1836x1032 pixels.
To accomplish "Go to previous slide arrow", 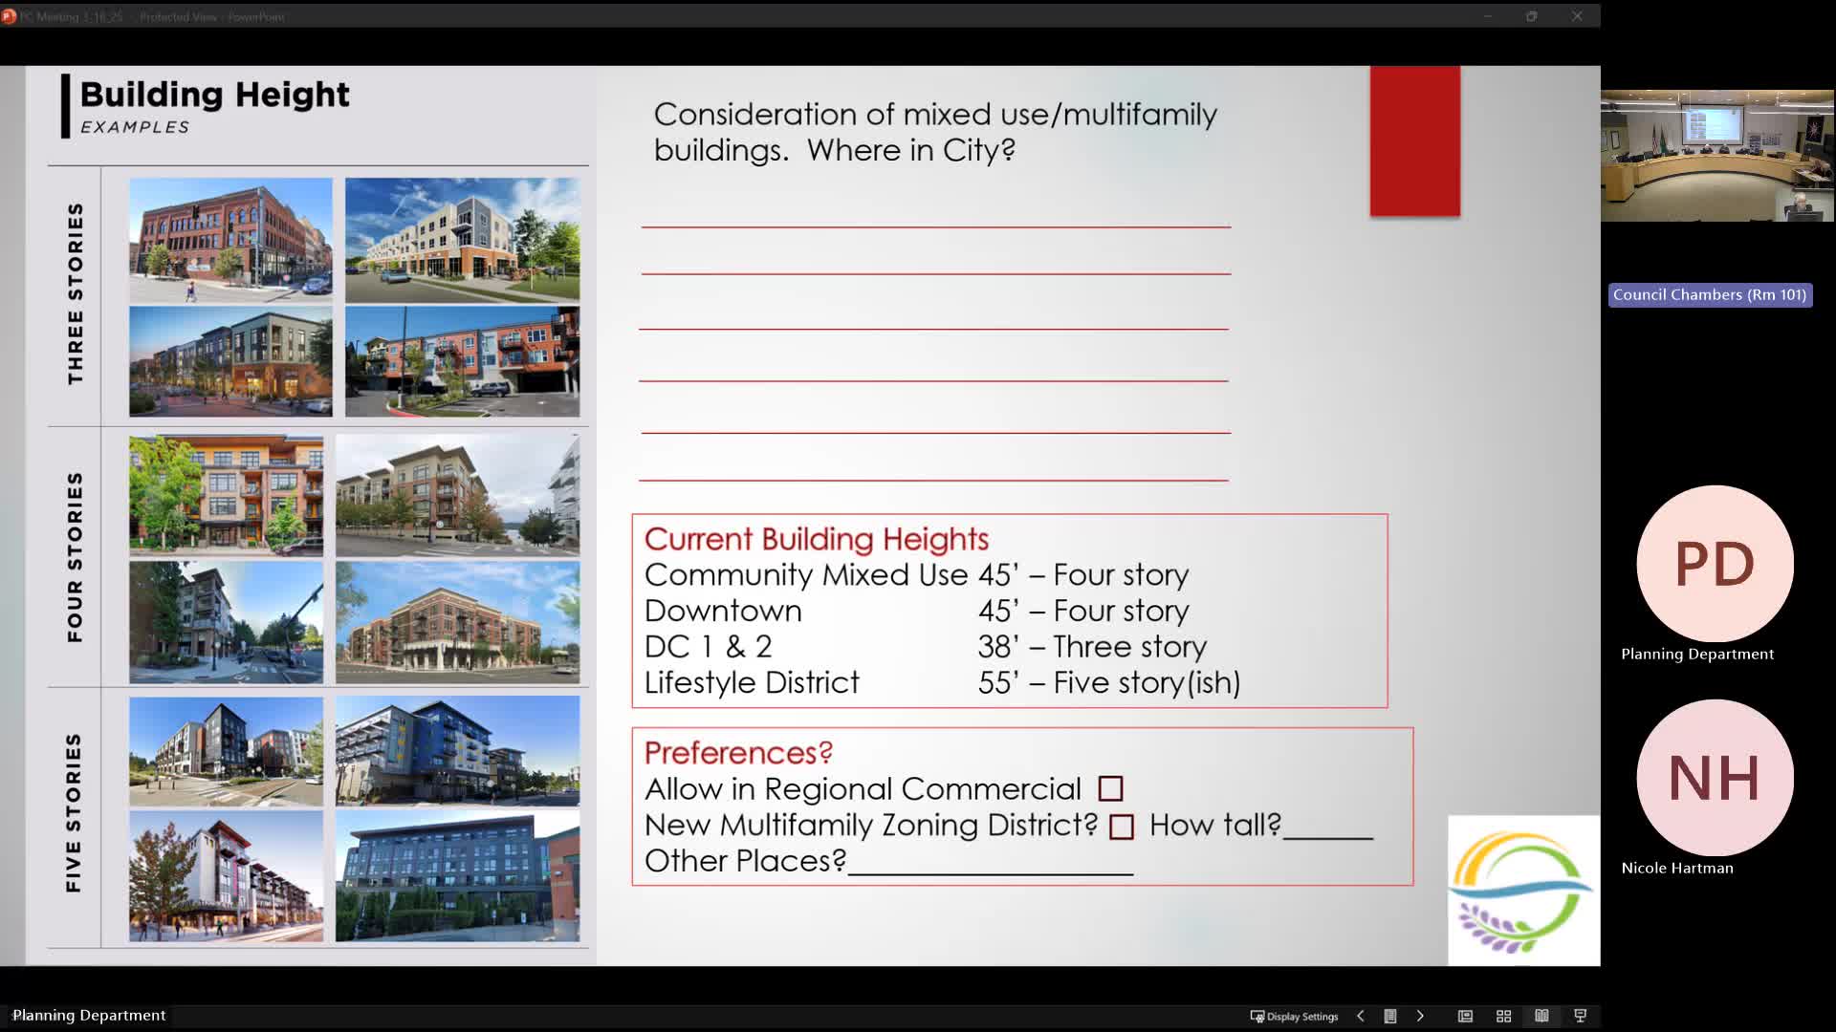I will (1360, 1016).
